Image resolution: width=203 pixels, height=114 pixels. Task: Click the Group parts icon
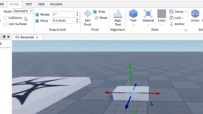coord(171,11)
